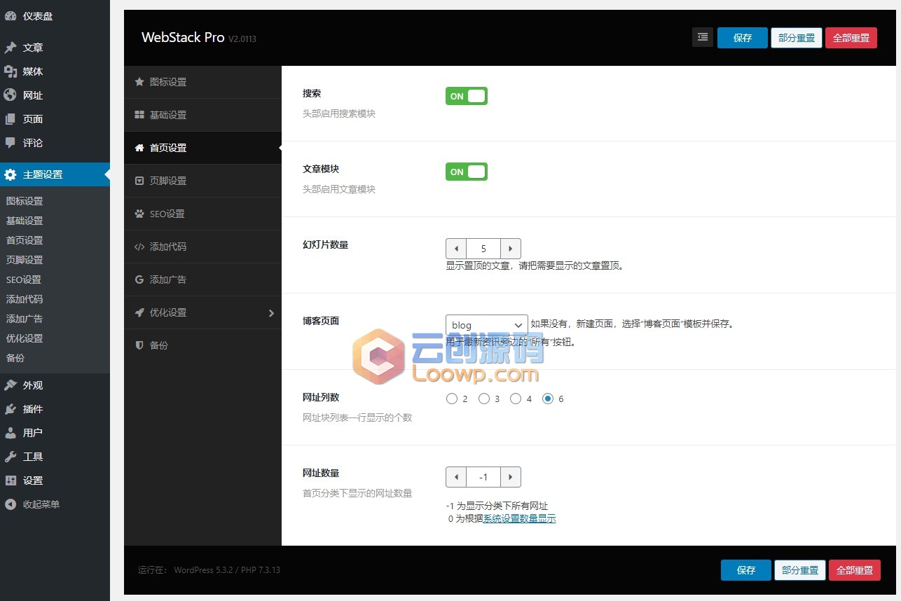Open SEO设置 in WordPress submenu
Image resolution: width=901 pixels, height=601 pixels.
click(24, 279)
